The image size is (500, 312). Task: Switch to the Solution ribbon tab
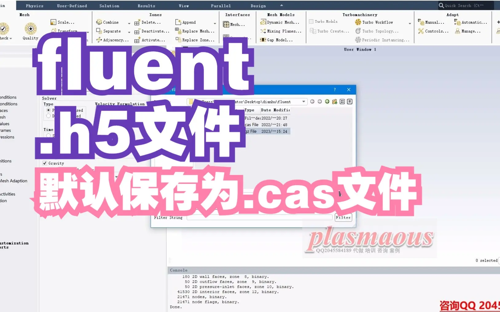click(109, 6)
